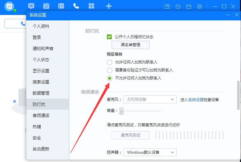The image size is (241, 162).
Task: Open the file folder icon
Action: pyautogui.click(x=189, y=6)
